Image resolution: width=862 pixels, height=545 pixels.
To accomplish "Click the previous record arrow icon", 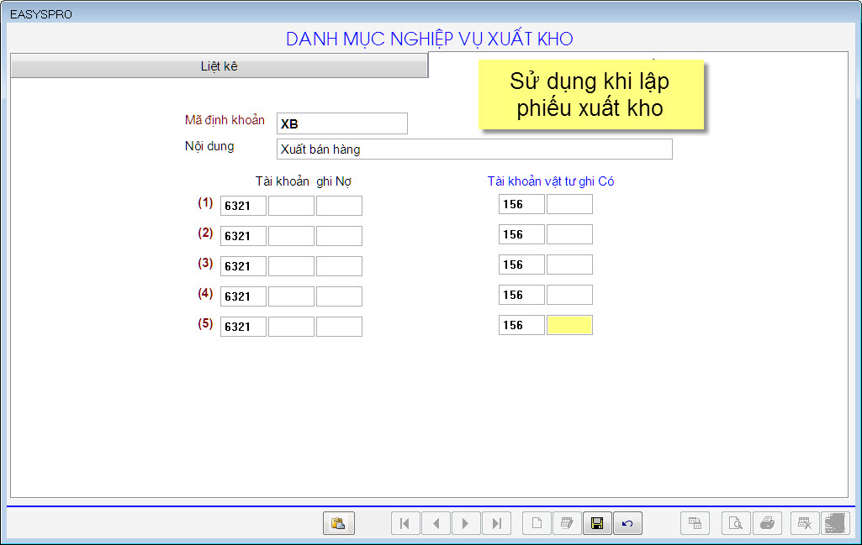I will coord(436,522).
